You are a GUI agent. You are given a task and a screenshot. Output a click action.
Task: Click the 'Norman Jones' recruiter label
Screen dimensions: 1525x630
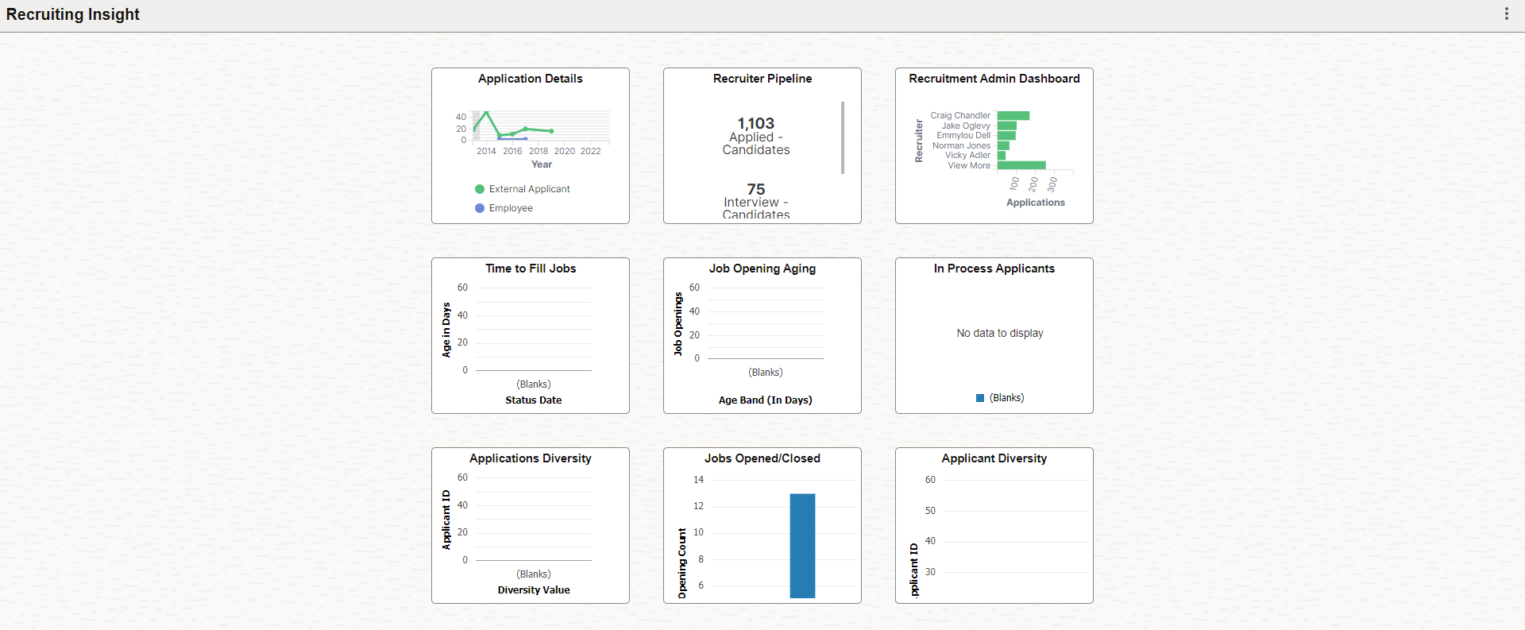tap(961, 145)
